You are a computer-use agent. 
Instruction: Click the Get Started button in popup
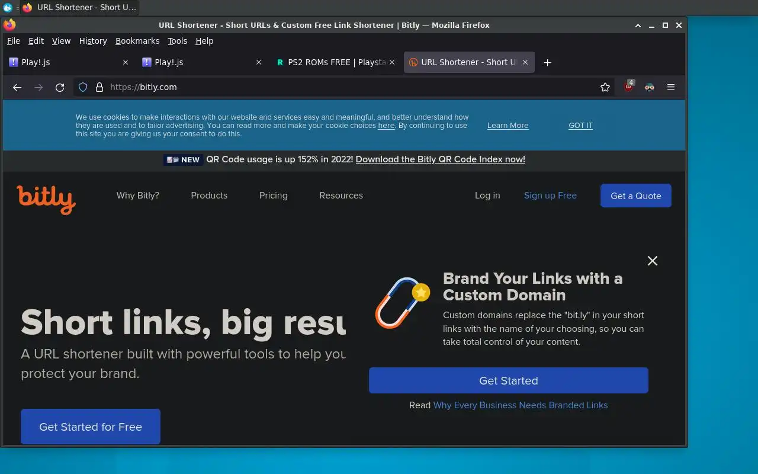pyautogui.click(x=509, y=380)
